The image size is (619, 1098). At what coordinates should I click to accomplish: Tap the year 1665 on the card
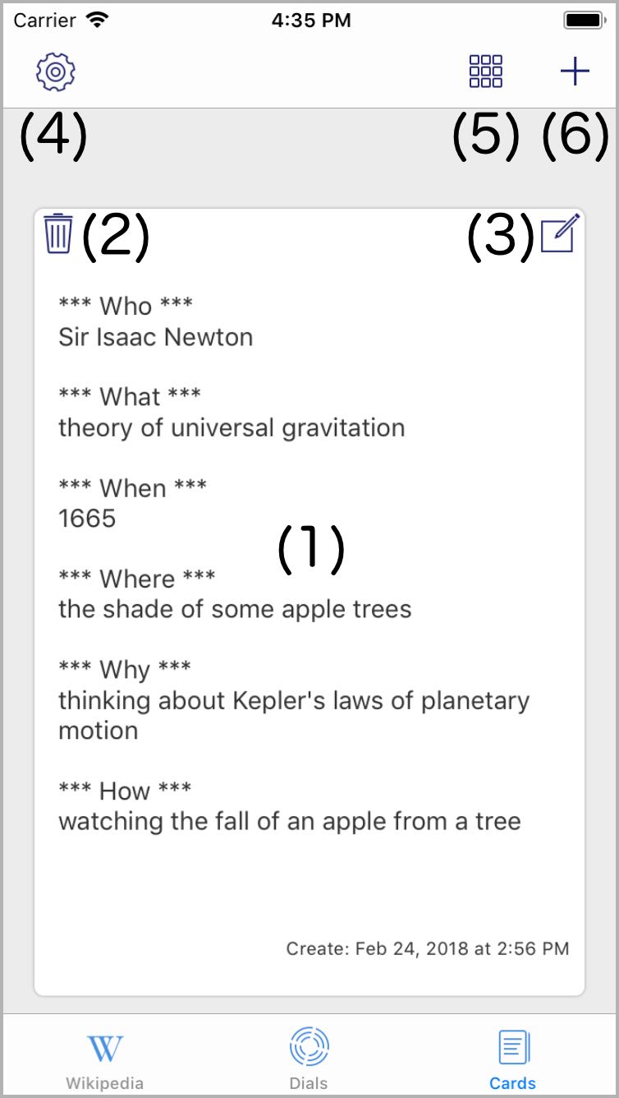tap(87, 519)
